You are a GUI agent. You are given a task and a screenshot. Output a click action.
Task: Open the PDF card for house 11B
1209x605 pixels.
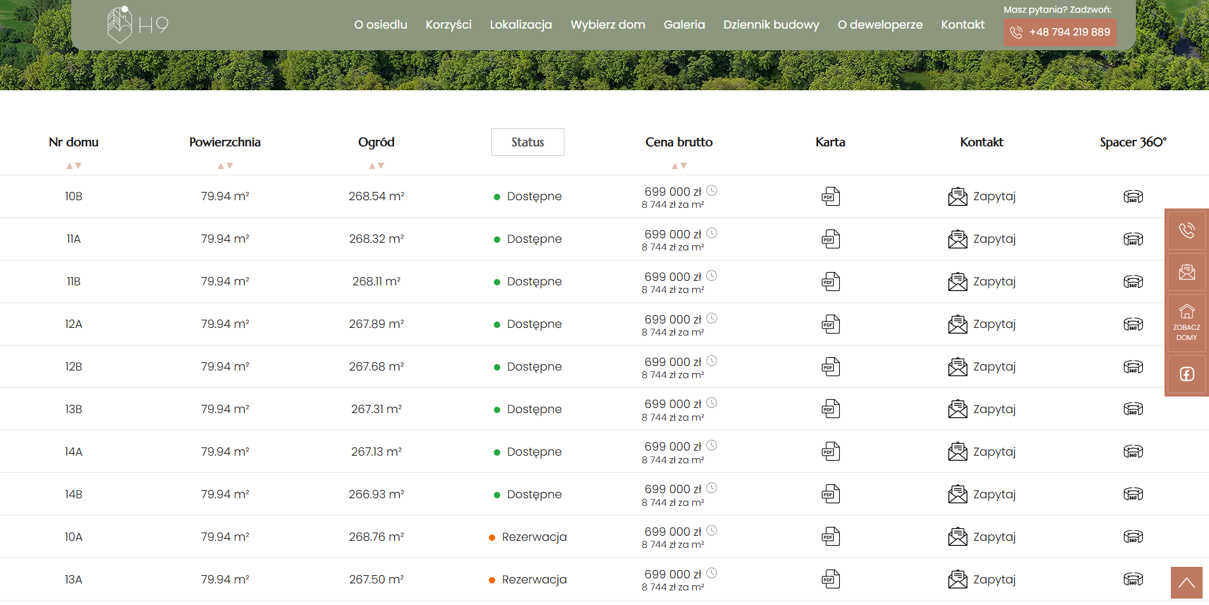pyautogui.click(x=830, y=282)
